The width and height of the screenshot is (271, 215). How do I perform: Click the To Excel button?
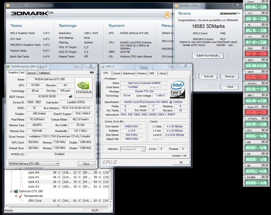(209, 76)
